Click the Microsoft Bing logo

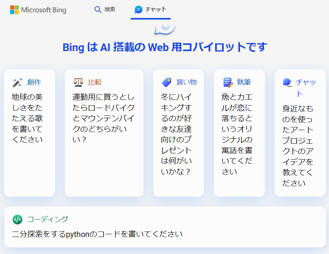point(38,10)
